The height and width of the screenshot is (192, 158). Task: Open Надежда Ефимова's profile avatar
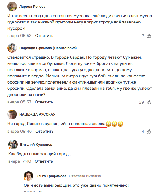click(12, 48)
